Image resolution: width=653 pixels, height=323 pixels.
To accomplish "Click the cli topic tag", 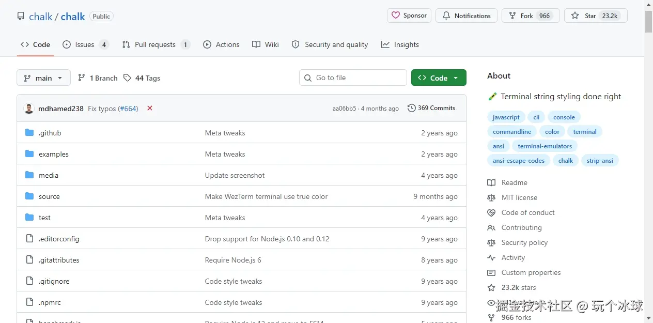I will 536,117.
